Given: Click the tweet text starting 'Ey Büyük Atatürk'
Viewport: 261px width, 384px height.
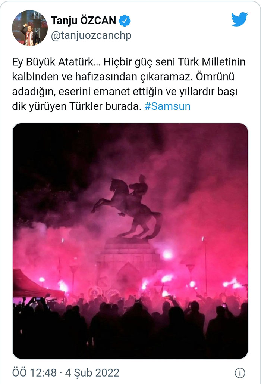Looking at the screenshot, I should 129,84.
